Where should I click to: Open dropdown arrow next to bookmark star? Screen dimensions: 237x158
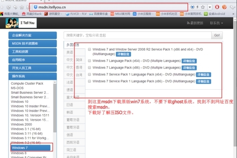[209, 7]
